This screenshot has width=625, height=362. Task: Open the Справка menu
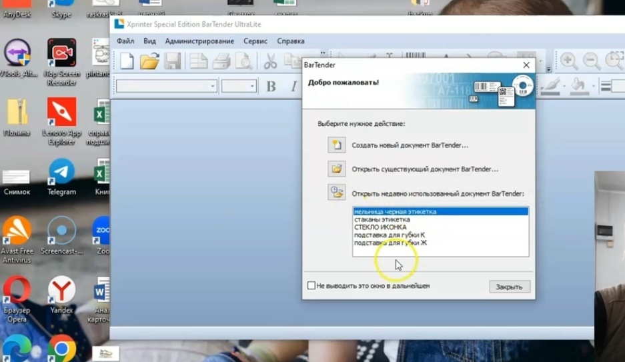(x=291, y=41)
